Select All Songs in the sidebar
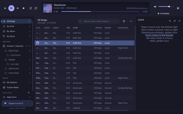 (17, 21)
